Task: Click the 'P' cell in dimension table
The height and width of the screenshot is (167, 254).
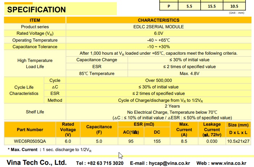Action: 169,6
